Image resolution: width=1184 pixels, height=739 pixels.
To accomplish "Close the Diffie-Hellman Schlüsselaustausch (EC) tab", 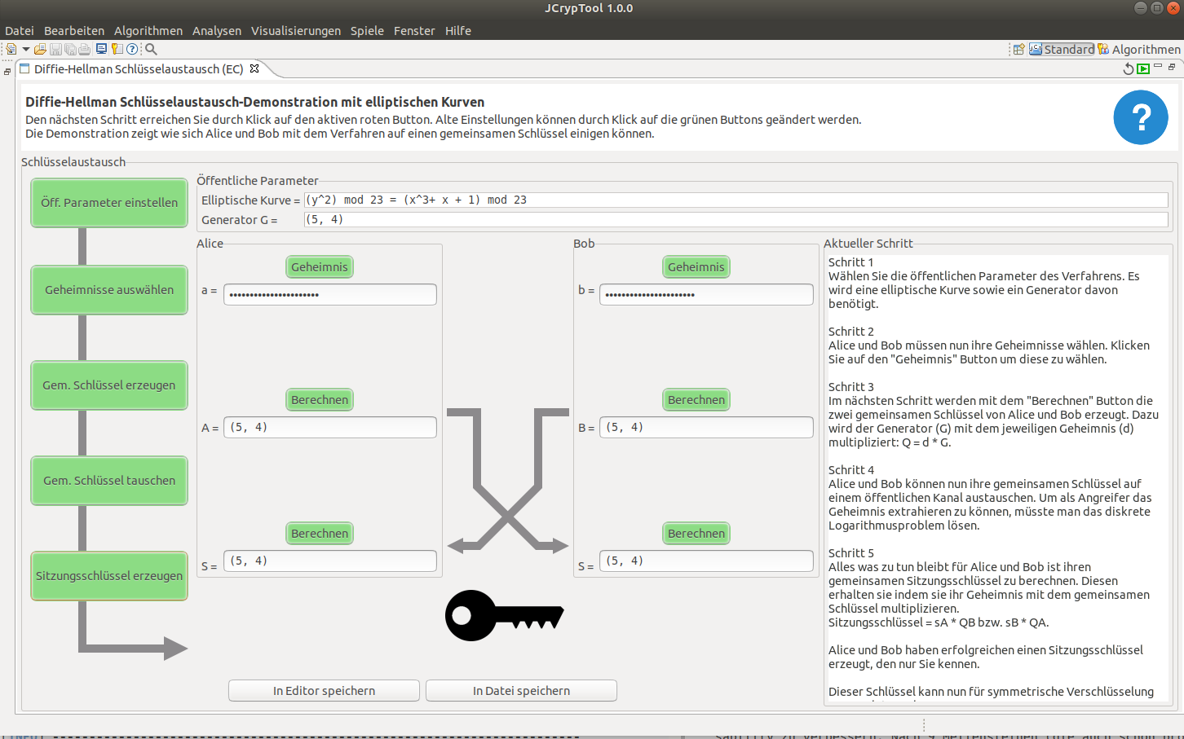I will click(254, 69).
